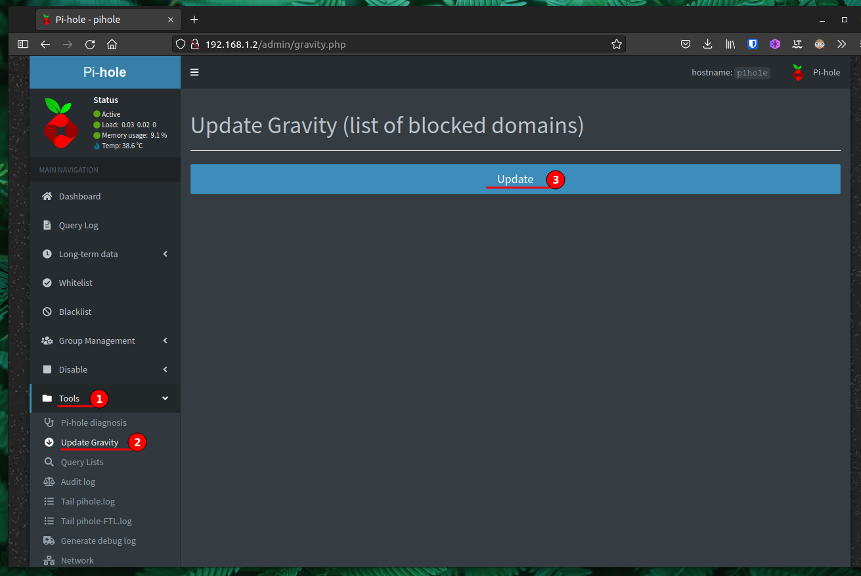861x576 pixels.
Task: Show more extensions with the overflow chevron
Action: coord(841,44)
